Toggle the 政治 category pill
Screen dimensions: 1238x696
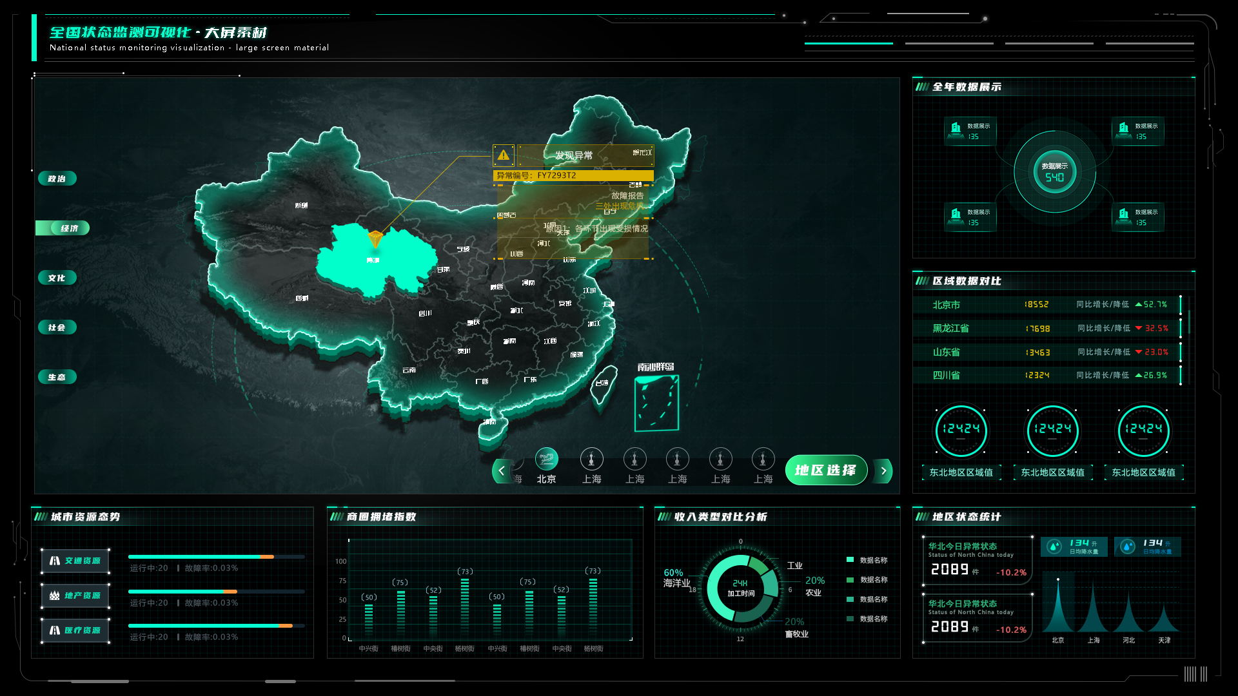57,179
